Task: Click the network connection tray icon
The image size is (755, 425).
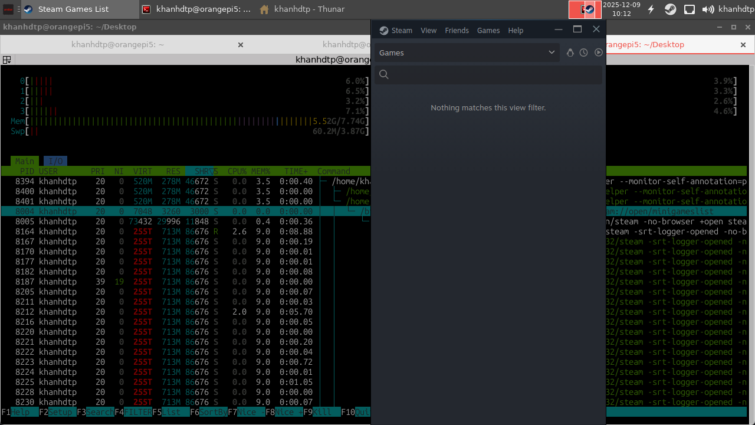Action: [x=689, y=9]
